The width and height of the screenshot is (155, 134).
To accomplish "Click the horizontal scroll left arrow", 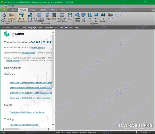I will tap(4, 129).
